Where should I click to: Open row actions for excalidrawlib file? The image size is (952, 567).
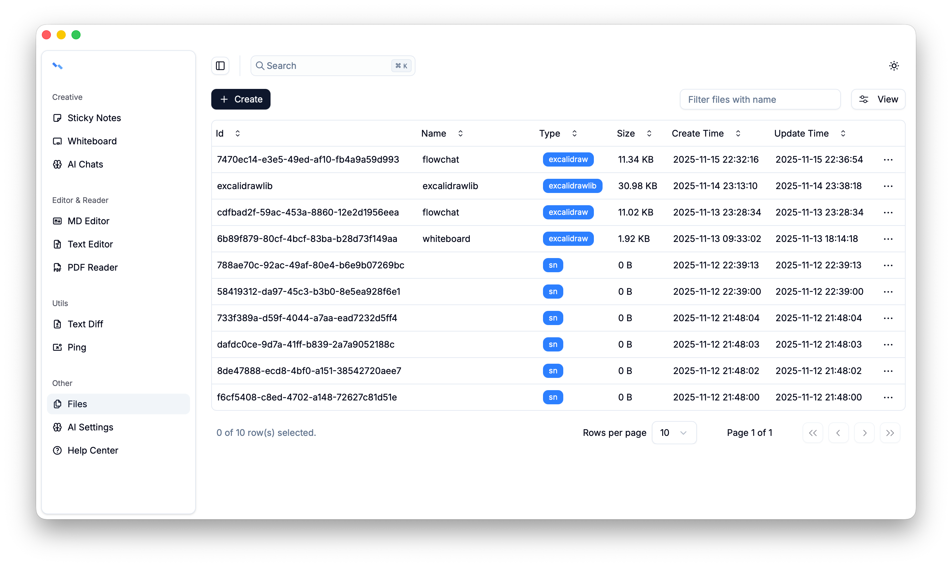pos(888,186)
